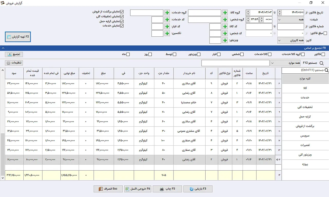Viewport: 329px width, 197px height.
Task: Click F5 چاپ print button
Action: (x=167, y=189)
